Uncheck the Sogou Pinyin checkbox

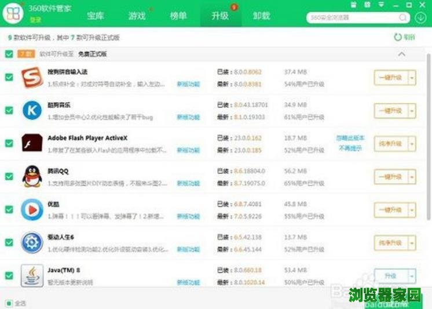[x=9, y=77]
